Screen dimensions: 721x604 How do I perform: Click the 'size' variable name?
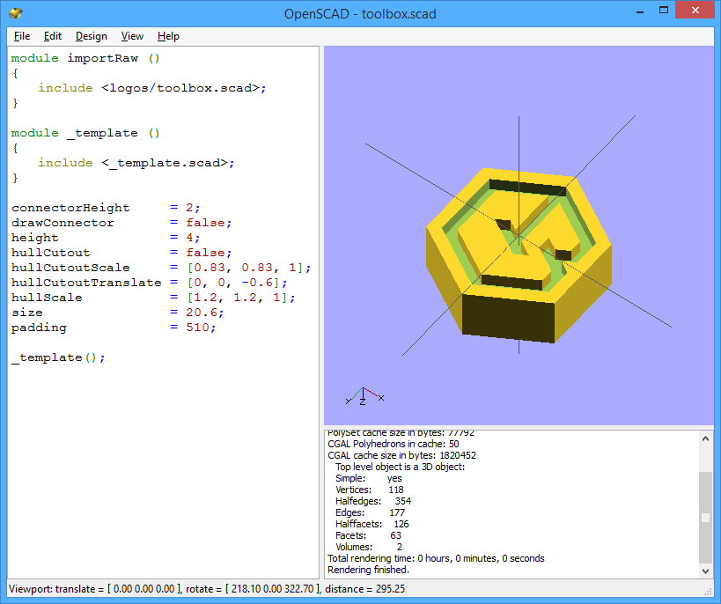point(26,313)
